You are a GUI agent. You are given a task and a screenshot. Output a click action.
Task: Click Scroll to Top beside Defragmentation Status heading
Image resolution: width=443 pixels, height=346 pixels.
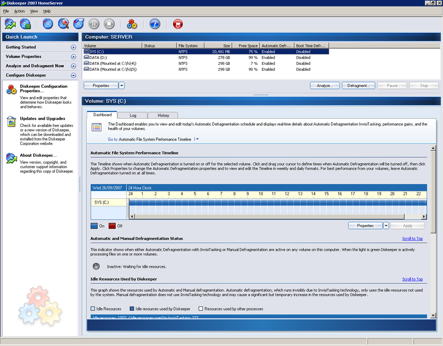[412, 238]
